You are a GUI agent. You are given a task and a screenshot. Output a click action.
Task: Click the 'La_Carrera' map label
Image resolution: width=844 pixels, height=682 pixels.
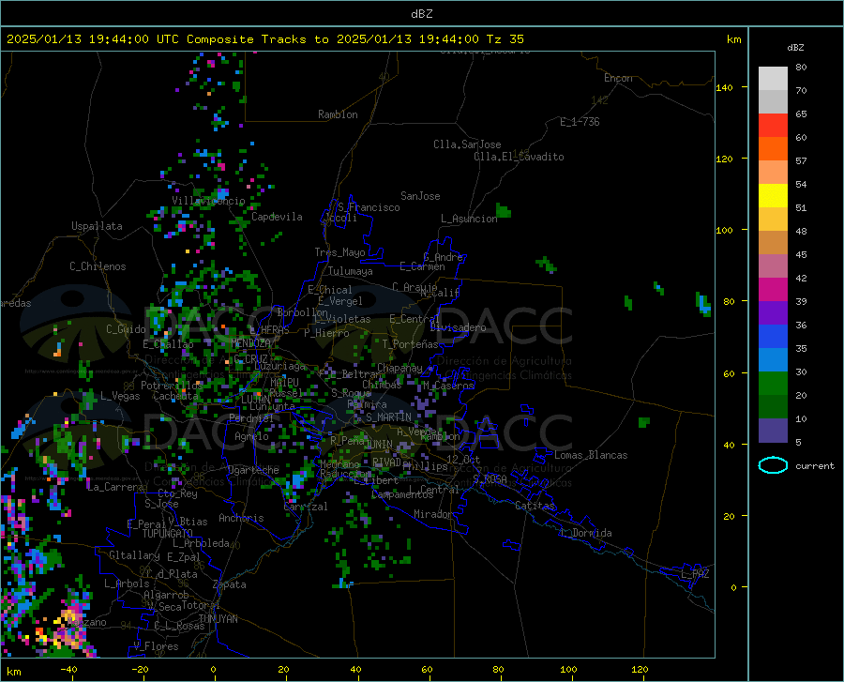pos(115,487)
